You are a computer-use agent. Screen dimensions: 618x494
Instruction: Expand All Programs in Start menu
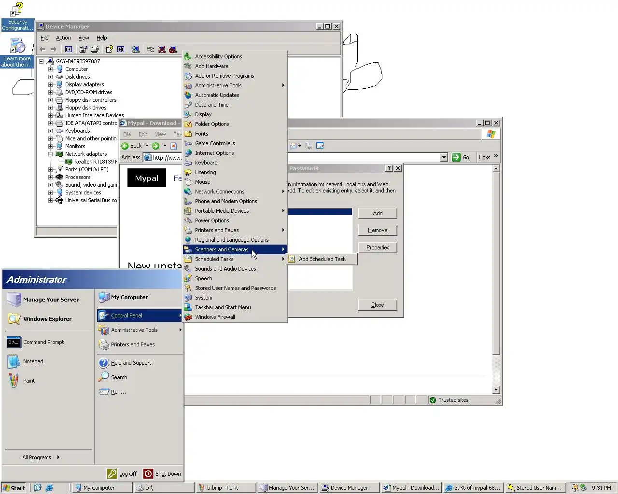tap(41, 457)
